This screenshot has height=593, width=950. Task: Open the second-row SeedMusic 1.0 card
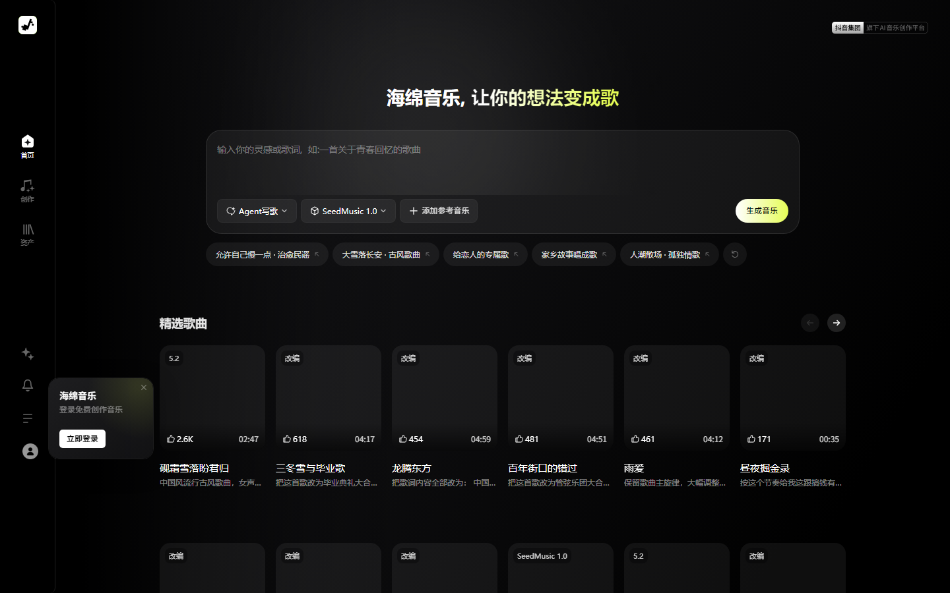(x=561, y=568)
